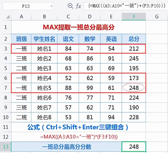Click 数学 score 81
The image size is (168, 153).
90,117
